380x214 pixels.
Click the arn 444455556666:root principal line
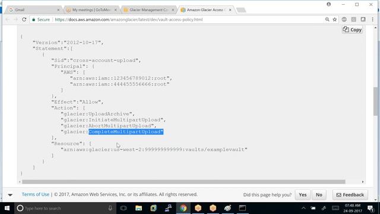coord(120,84)
